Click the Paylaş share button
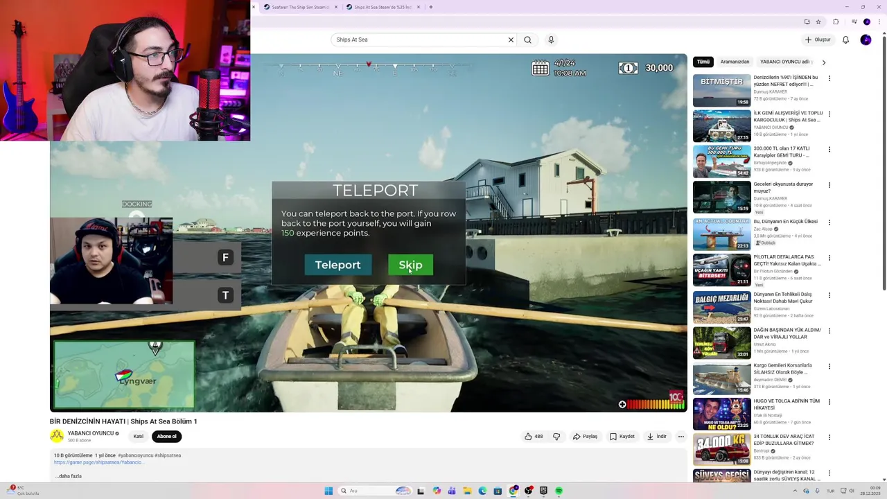 tap(585, 437)
